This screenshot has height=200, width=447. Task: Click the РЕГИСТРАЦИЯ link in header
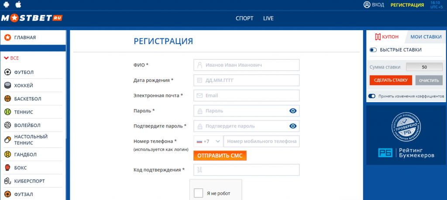[x=407, y=5]
